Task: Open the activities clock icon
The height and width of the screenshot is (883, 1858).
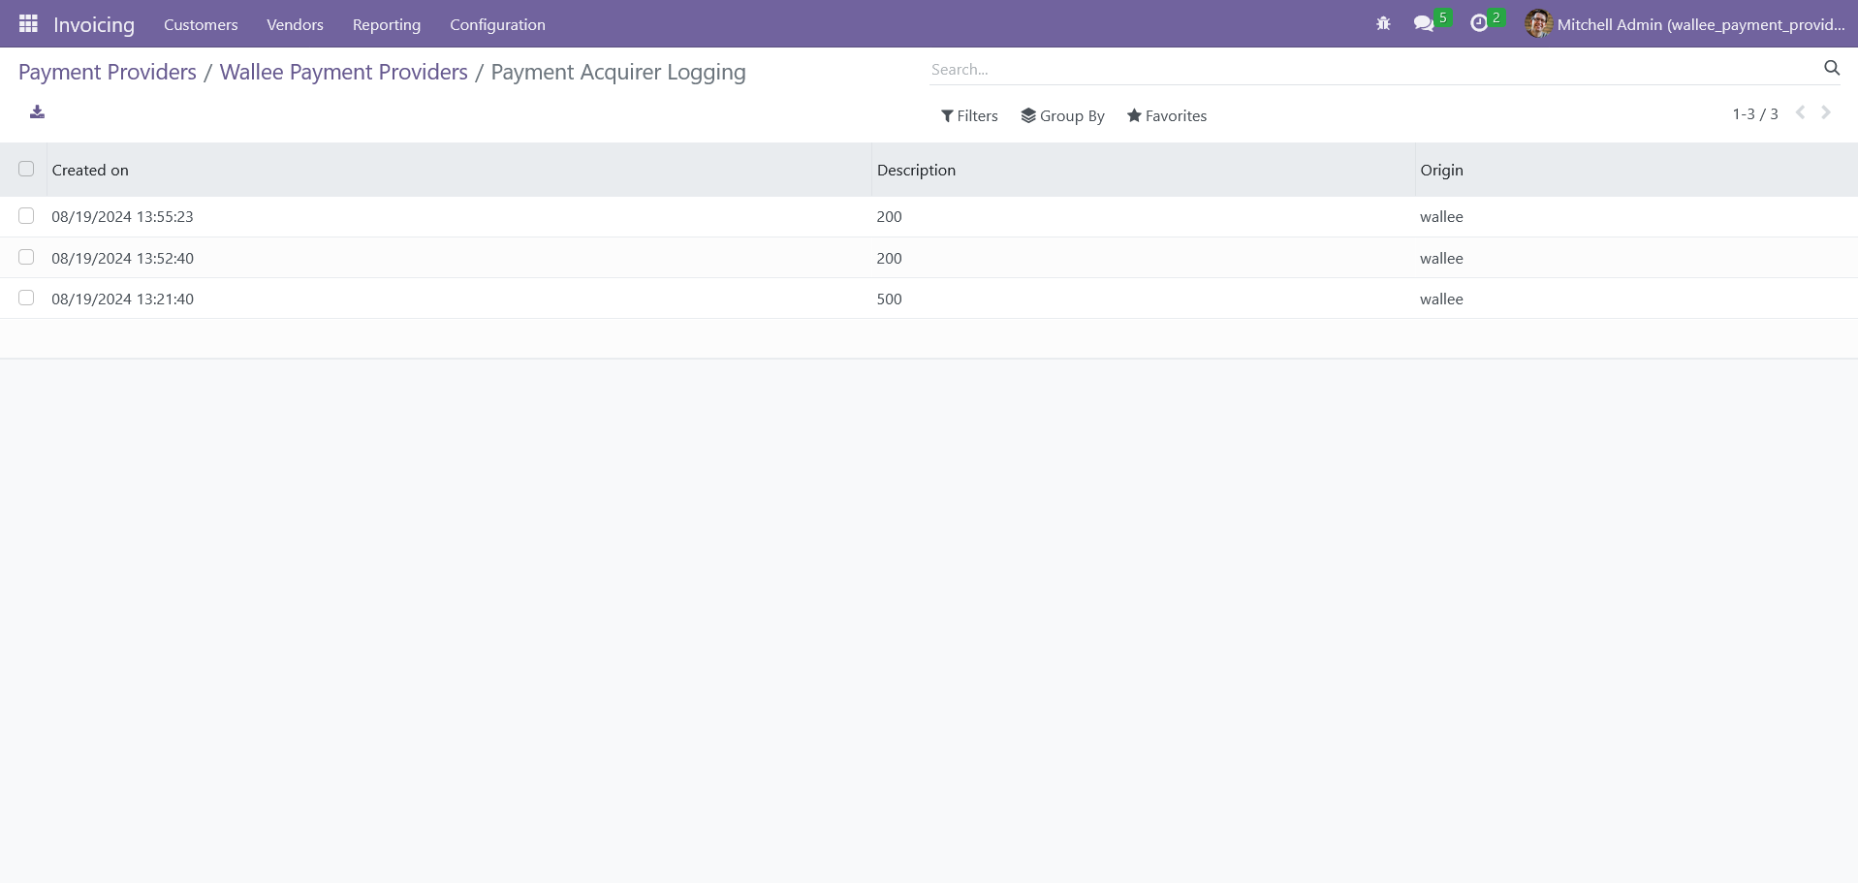Action: (1479, 24)
